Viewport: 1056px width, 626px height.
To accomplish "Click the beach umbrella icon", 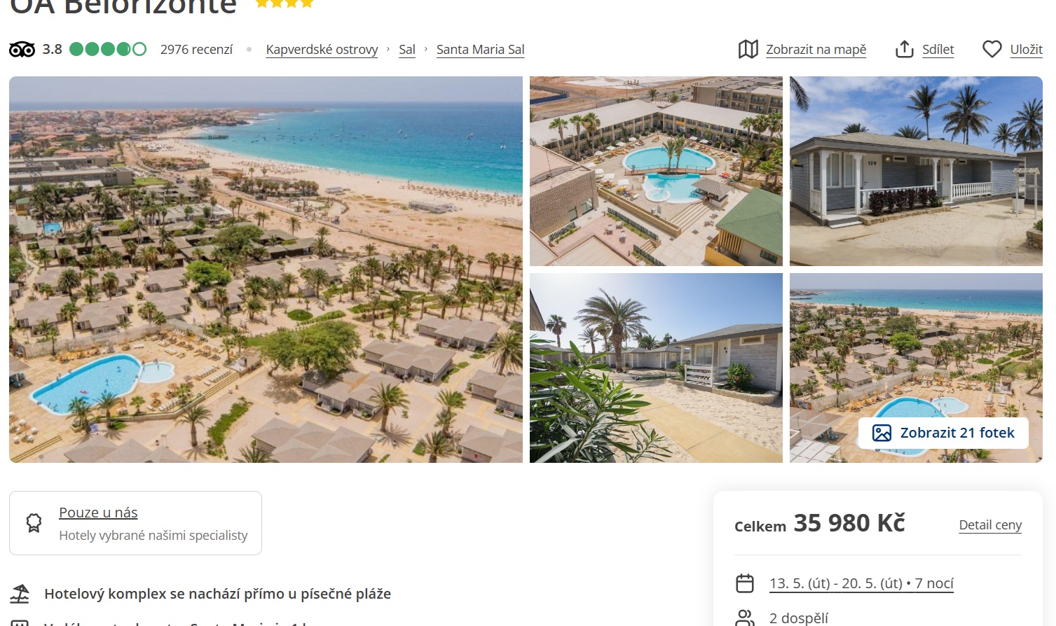I will click(x=20, y=594).
